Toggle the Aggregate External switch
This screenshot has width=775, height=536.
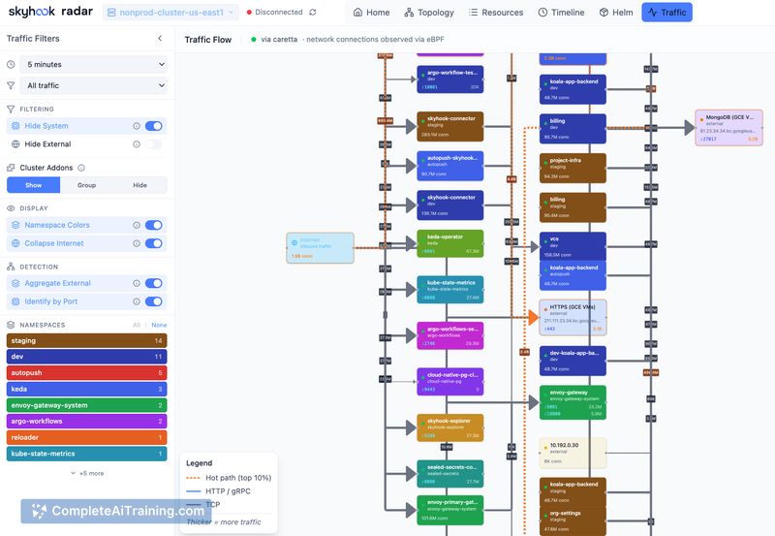(x=154, y=283)
